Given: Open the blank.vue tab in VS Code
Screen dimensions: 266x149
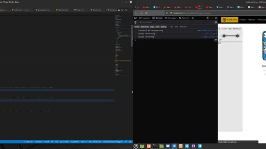Looking at the screenshot, I should (x=96, y=10).
